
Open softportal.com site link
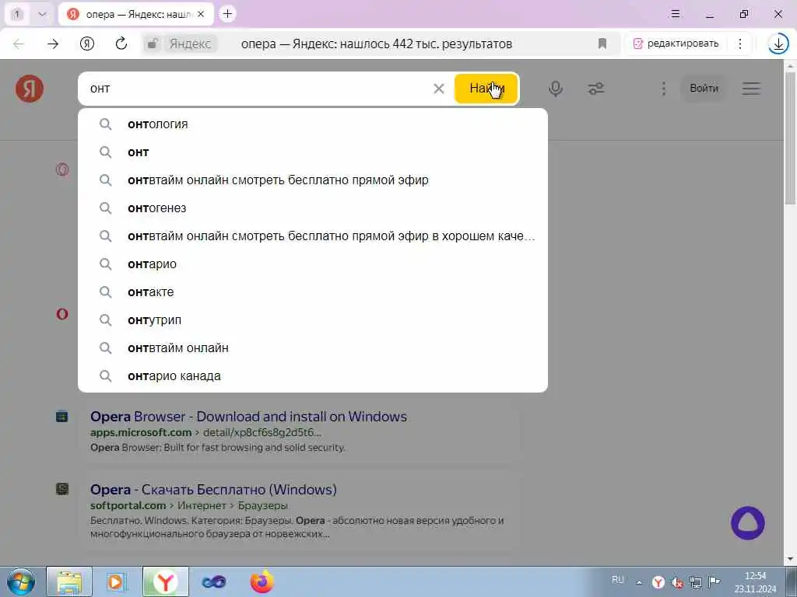128,505
